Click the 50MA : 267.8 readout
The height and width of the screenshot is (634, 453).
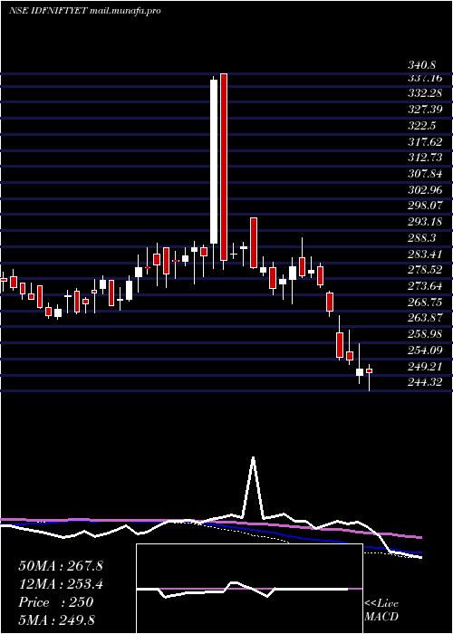[61, 566]
